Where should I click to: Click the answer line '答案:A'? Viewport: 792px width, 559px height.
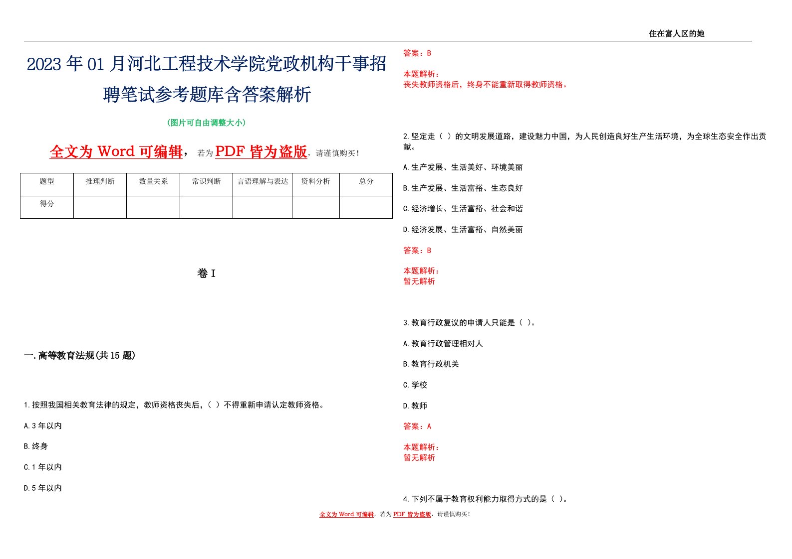pyautogui.click(x=417, y=426)
